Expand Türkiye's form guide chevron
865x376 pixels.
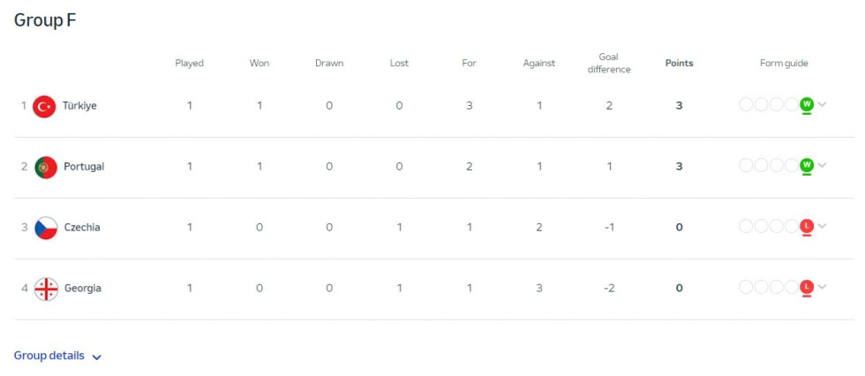[822, 104]
